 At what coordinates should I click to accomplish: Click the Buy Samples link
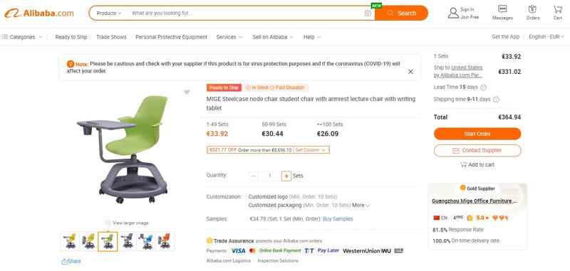tap(338, 219)
